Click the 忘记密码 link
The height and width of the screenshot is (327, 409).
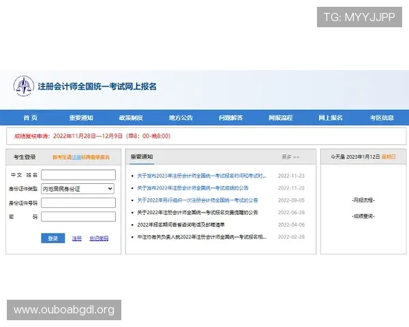[x=99, y=238]
